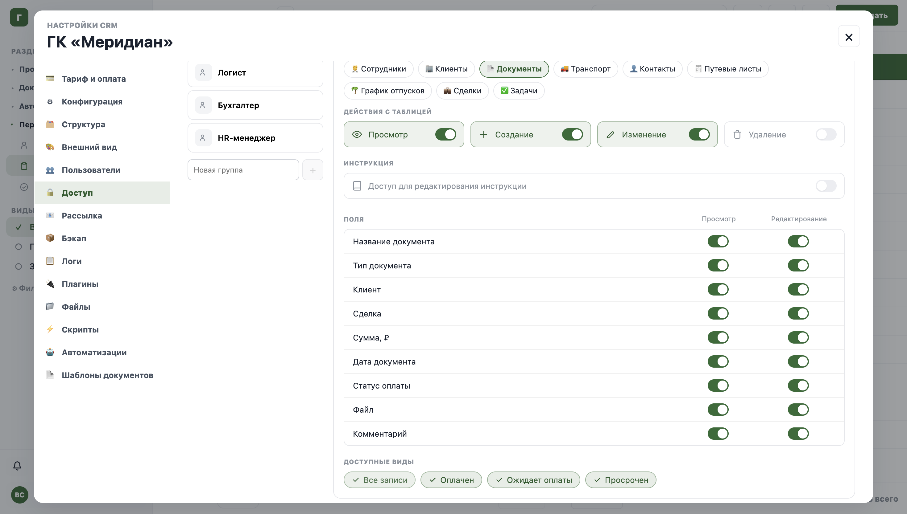Image resolution: width=907 pixels, height=514 pixels.
Task: Switch to the Сотрудники table tab
Action: pos(379,69)
